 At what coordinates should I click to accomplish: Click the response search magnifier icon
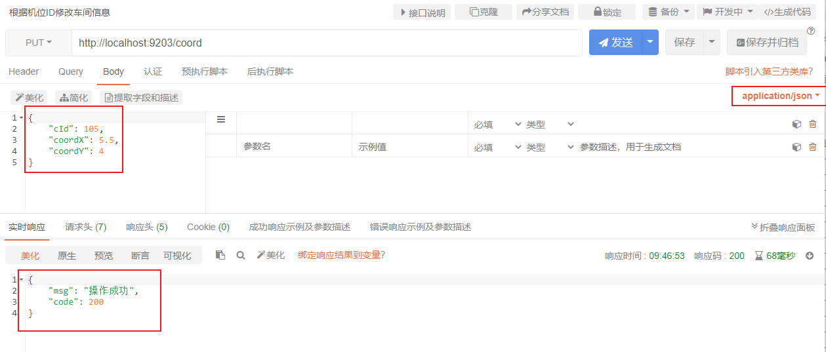(241, 255)
